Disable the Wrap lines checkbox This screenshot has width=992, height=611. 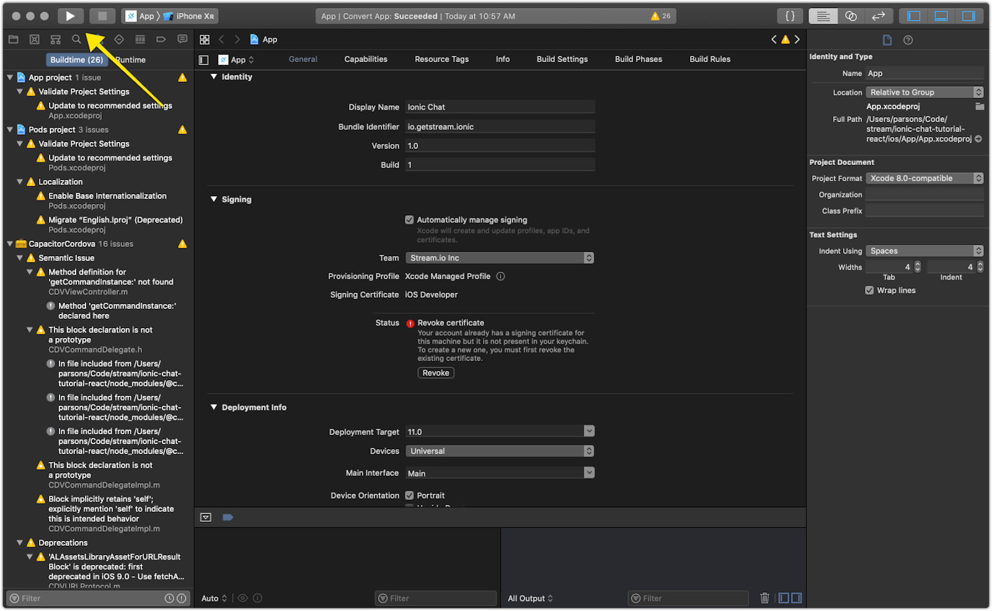pyautogui.click(x=869, y=290)
